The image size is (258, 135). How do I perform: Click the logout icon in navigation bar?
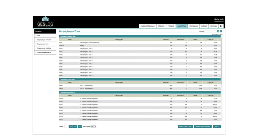(221, 26)
